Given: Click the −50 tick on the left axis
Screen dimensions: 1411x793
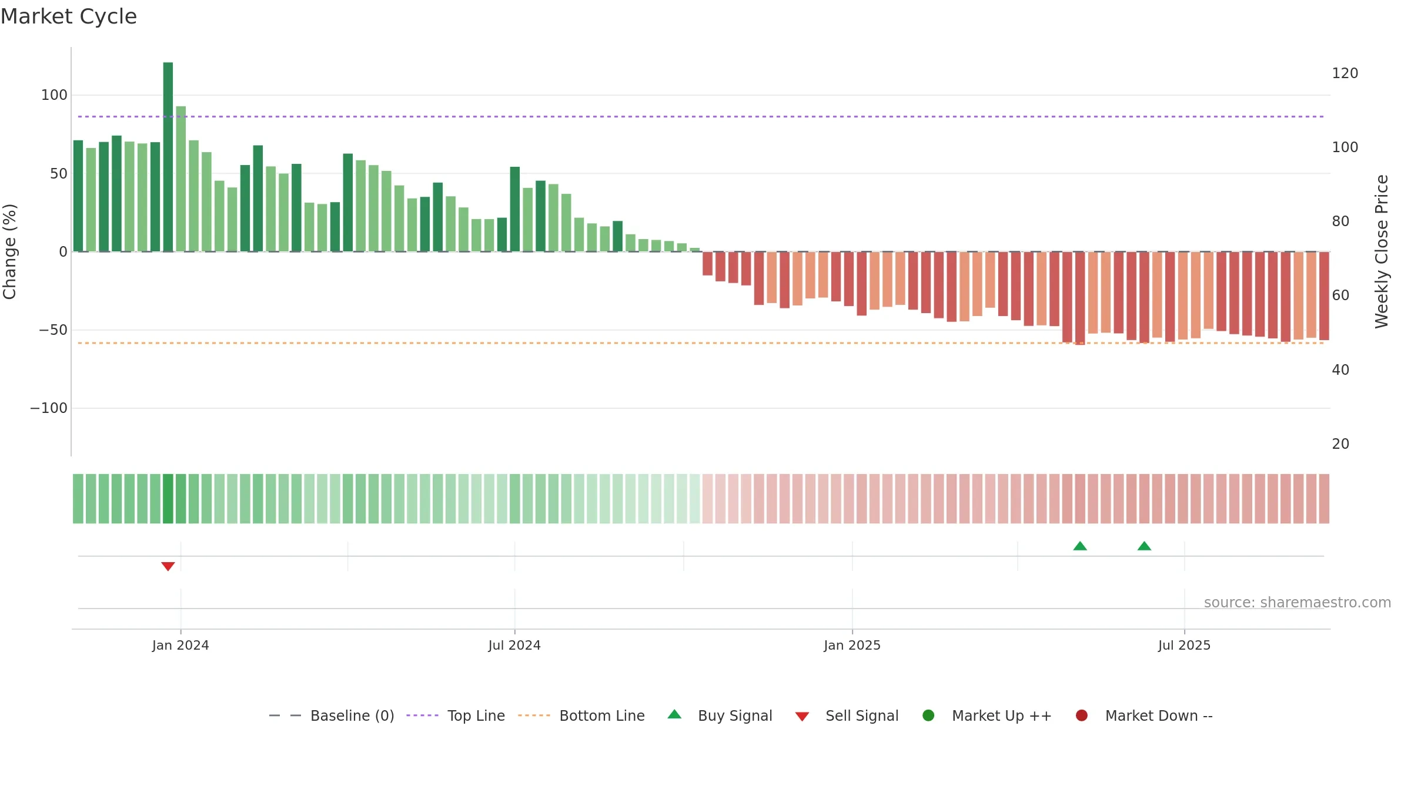Looking at the screenshot, I should tap(53, 330).
